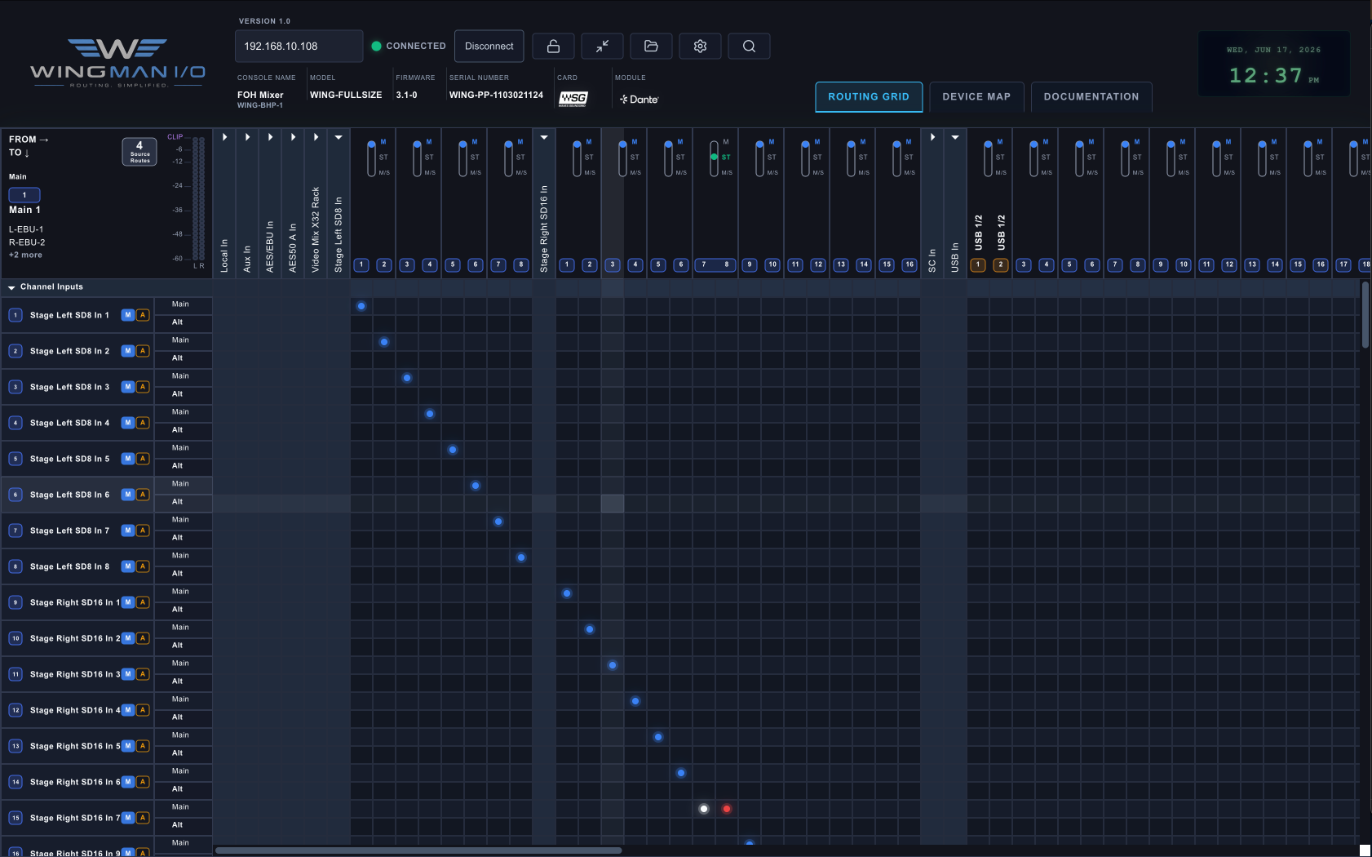Collapse the USB In source group
The width and height of the screenshot is (1372, 857).
coord(955,137)
